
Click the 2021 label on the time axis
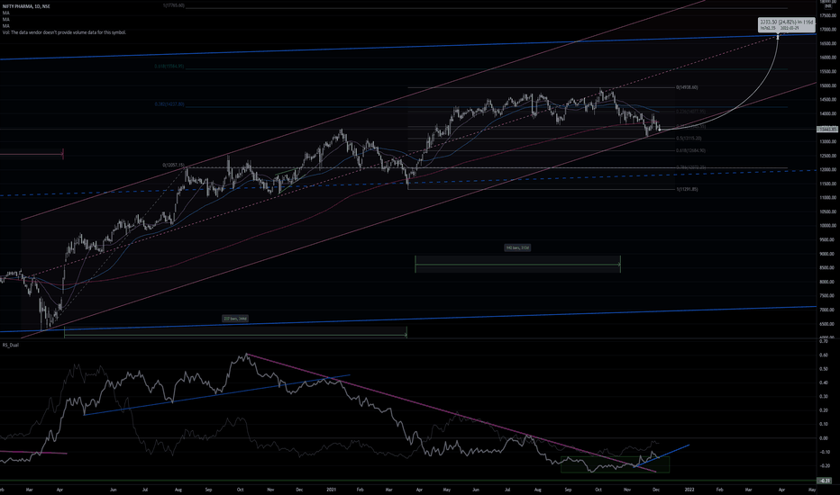tap(332, 490)
